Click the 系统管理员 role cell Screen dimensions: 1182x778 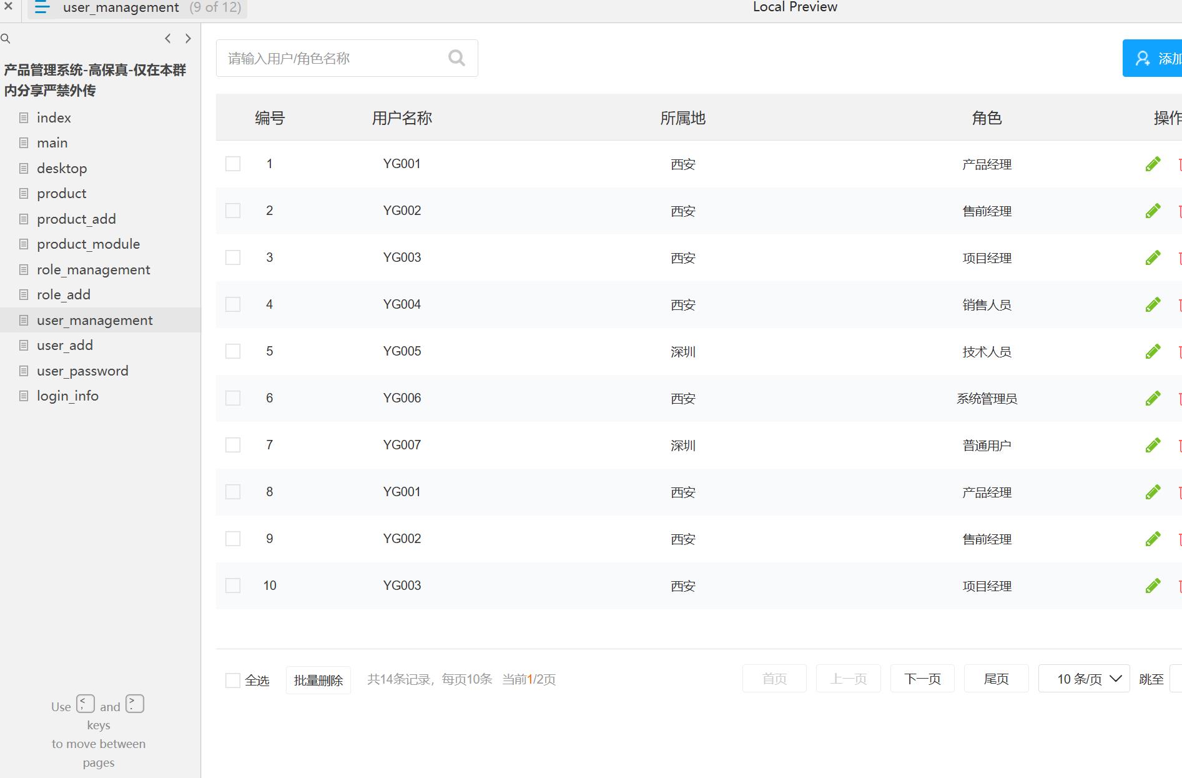point(987,398)
